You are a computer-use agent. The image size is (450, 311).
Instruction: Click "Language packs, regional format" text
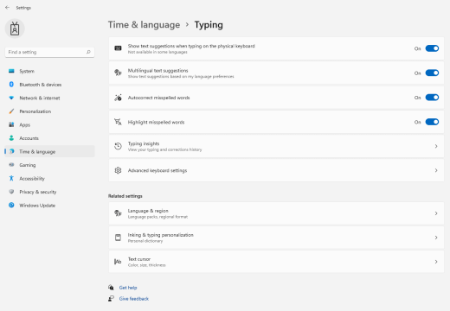157,217
